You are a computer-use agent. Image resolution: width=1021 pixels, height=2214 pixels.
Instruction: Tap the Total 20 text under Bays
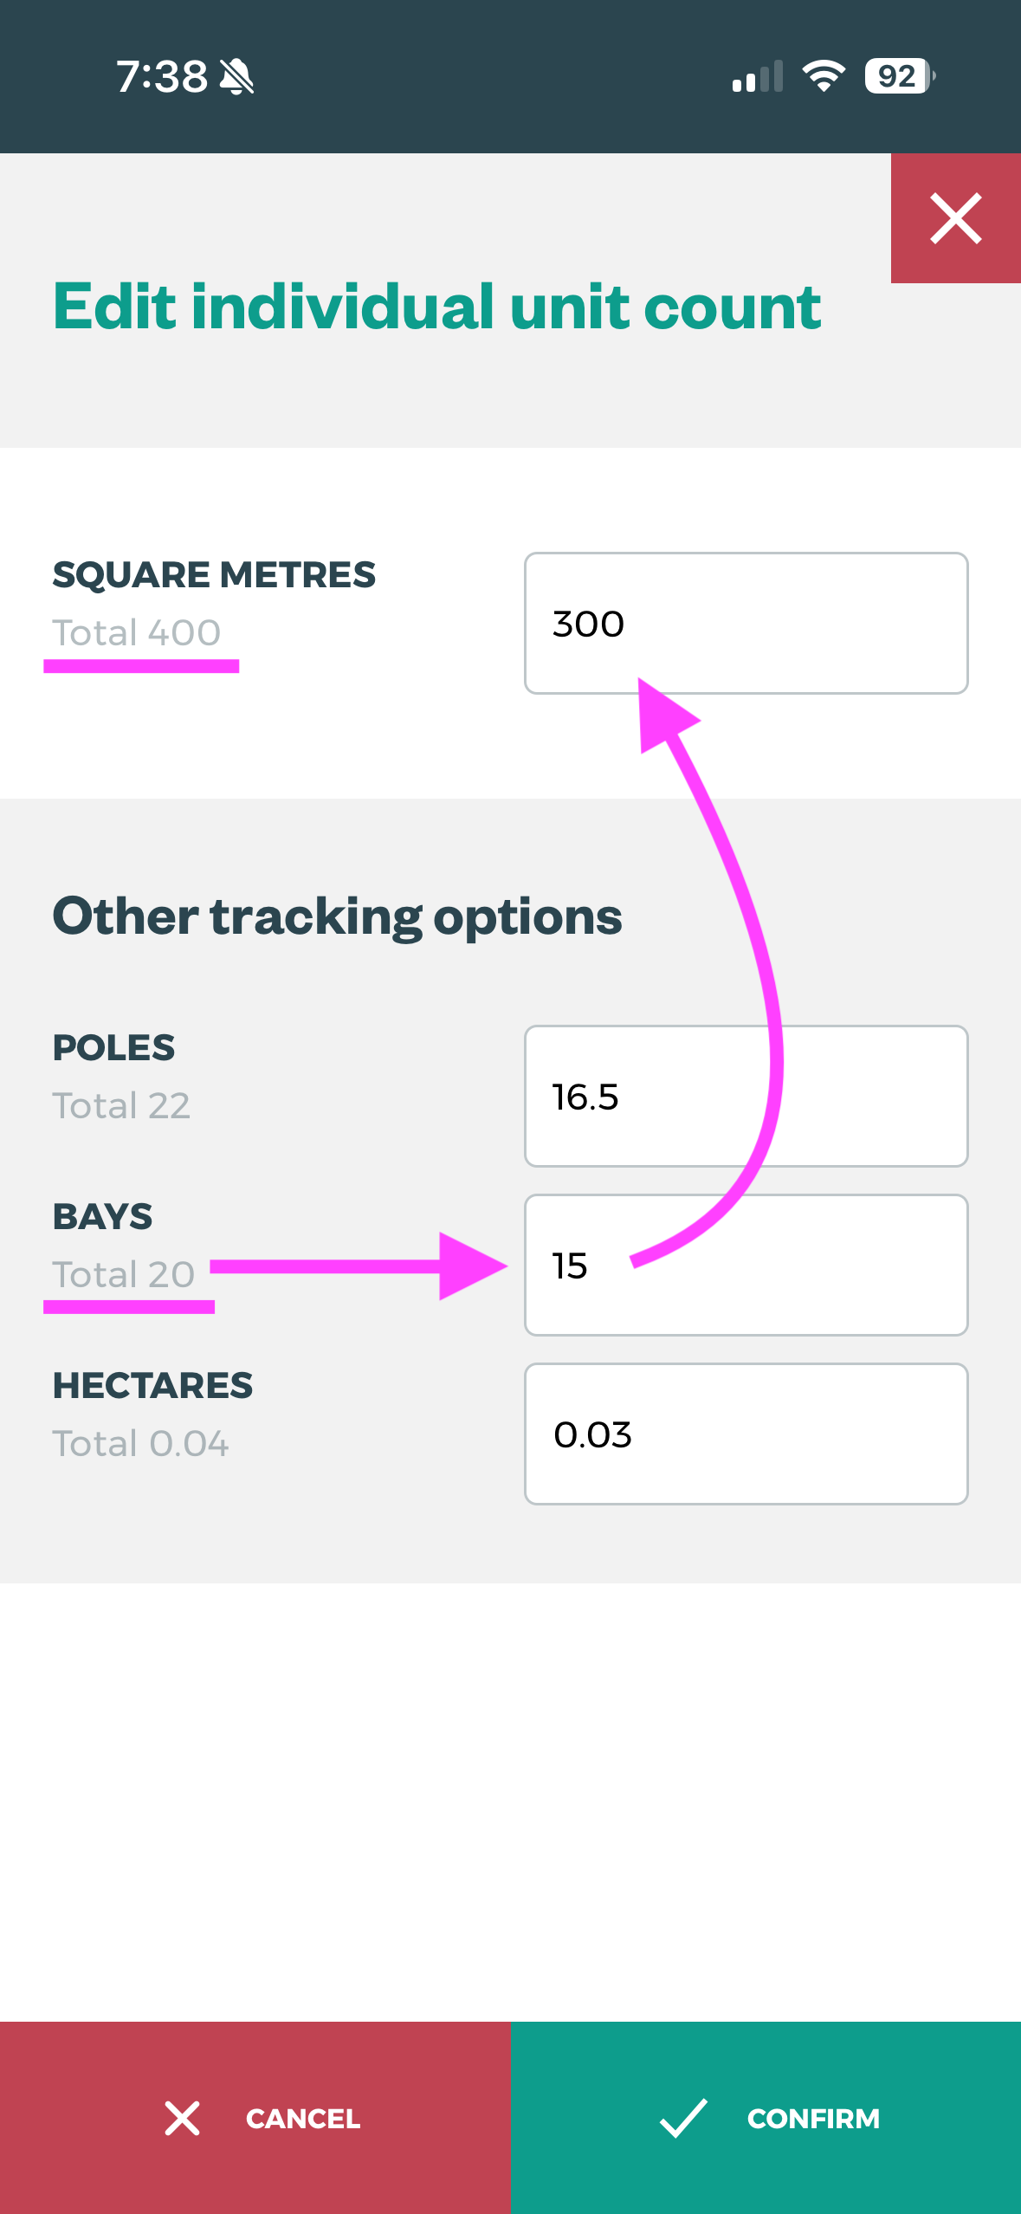pos(124,1275)
